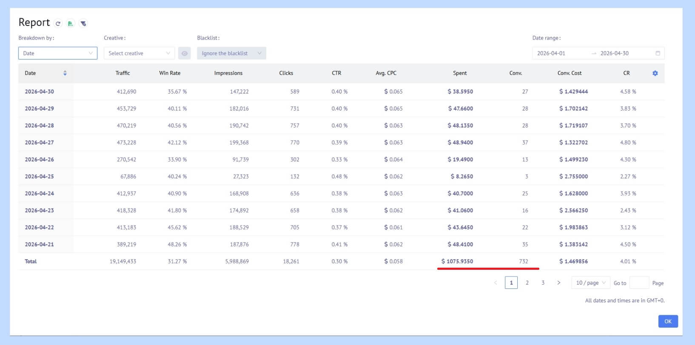Click total conversions value 732
This screenshot has height=345, width=695.
tap(524, 261)
